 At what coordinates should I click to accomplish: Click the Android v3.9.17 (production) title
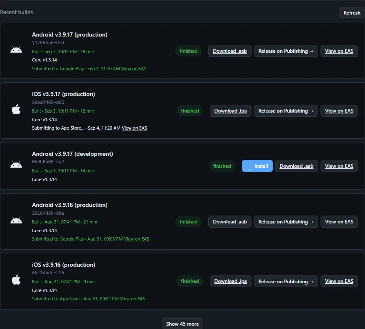coord(69,34)
